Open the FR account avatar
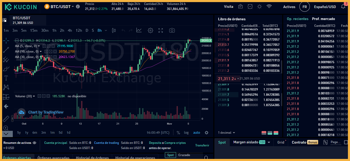The image size is (350, 161). 304,7
